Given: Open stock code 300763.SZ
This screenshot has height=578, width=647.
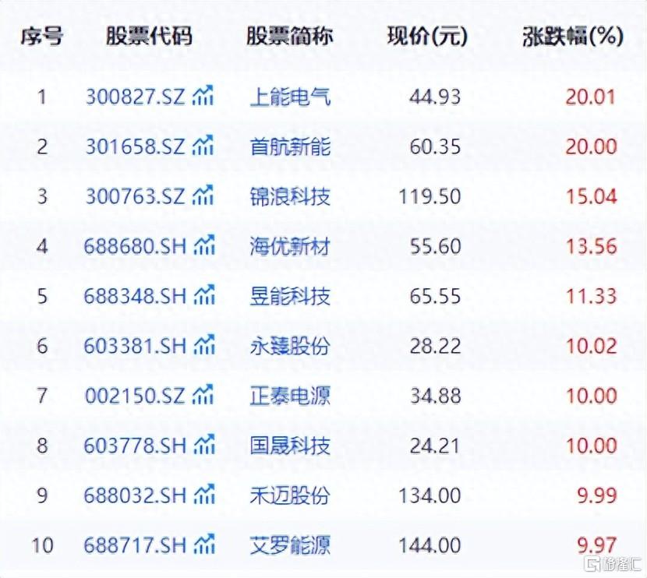Looking at the screenshot, I should (x=136, y=196).
